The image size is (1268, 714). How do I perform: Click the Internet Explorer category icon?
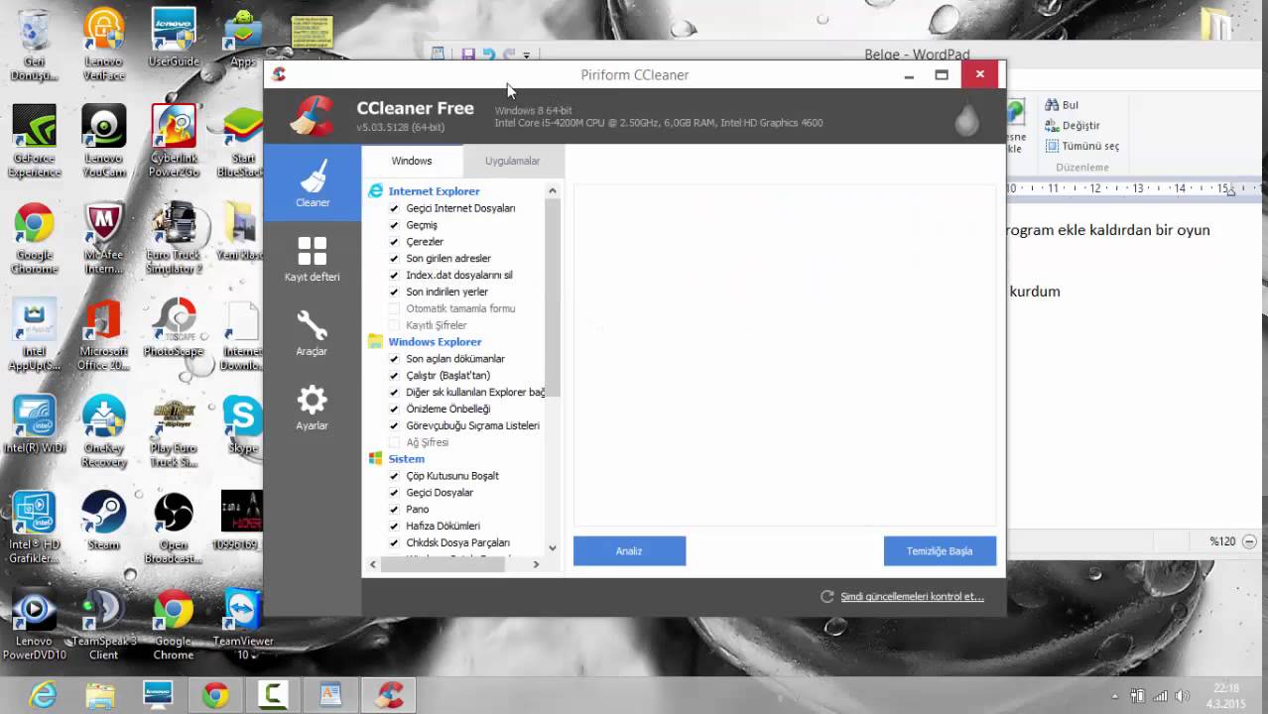(375, 191)
